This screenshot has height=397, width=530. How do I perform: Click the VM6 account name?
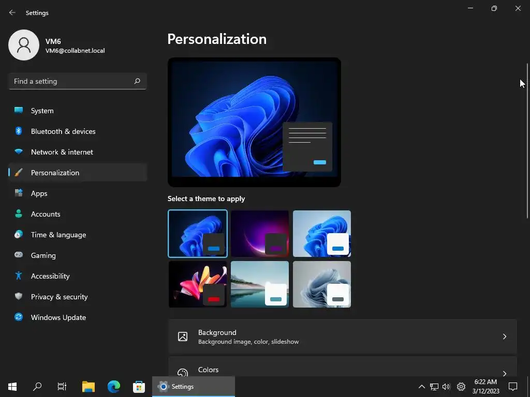[x=53, y=41]
